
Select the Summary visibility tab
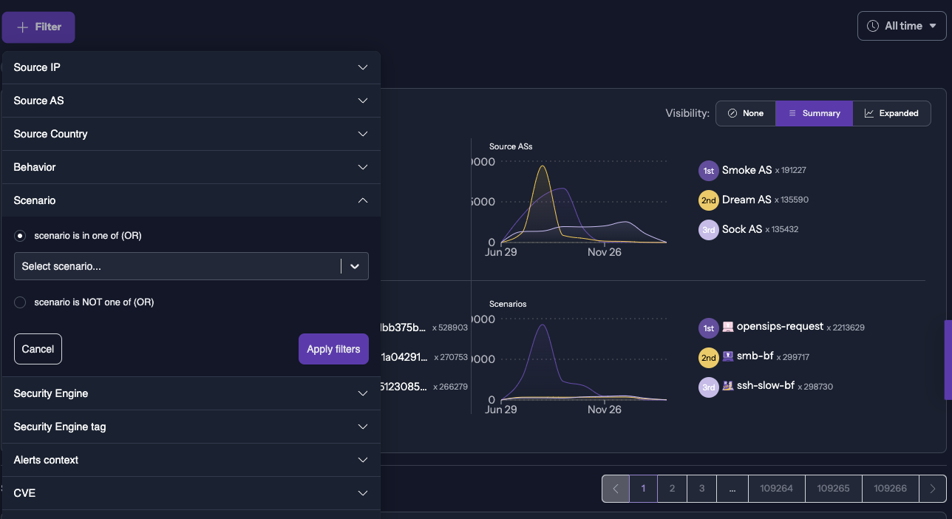(x=814, y=113)
